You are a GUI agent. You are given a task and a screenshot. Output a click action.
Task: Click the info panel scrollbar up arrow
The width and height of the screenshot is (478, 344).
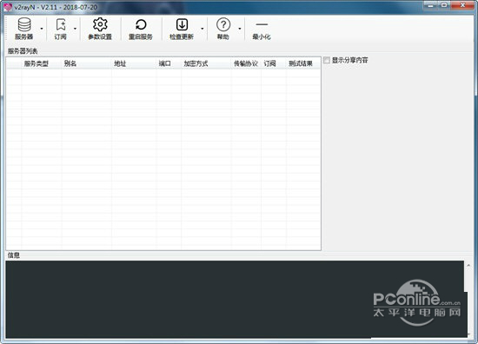point(468,266)
